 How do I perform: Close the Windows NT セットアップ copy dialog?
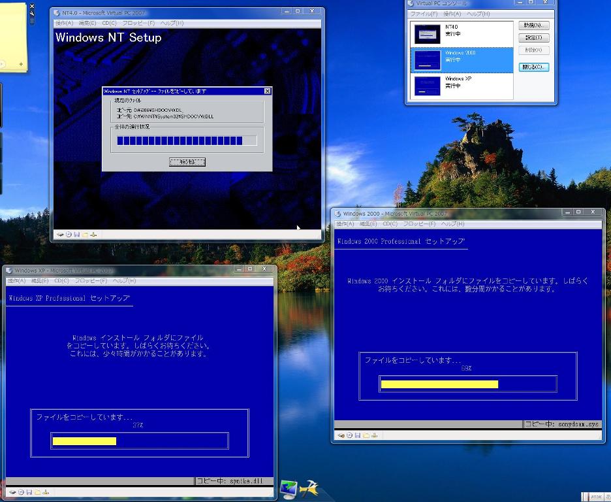pyautogui.click(x=268, y=91)
